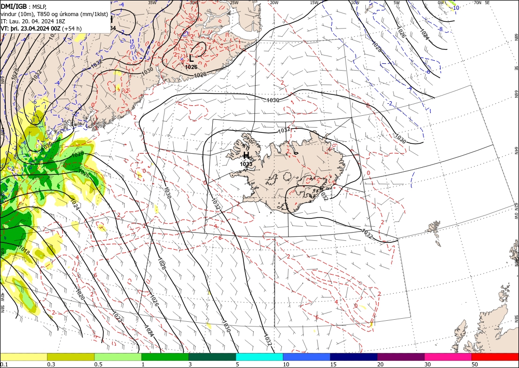The height and width of the screenshot is (368, 519).
Task: Click the 20W longitude label at top
Action: [x=274, y=3]
